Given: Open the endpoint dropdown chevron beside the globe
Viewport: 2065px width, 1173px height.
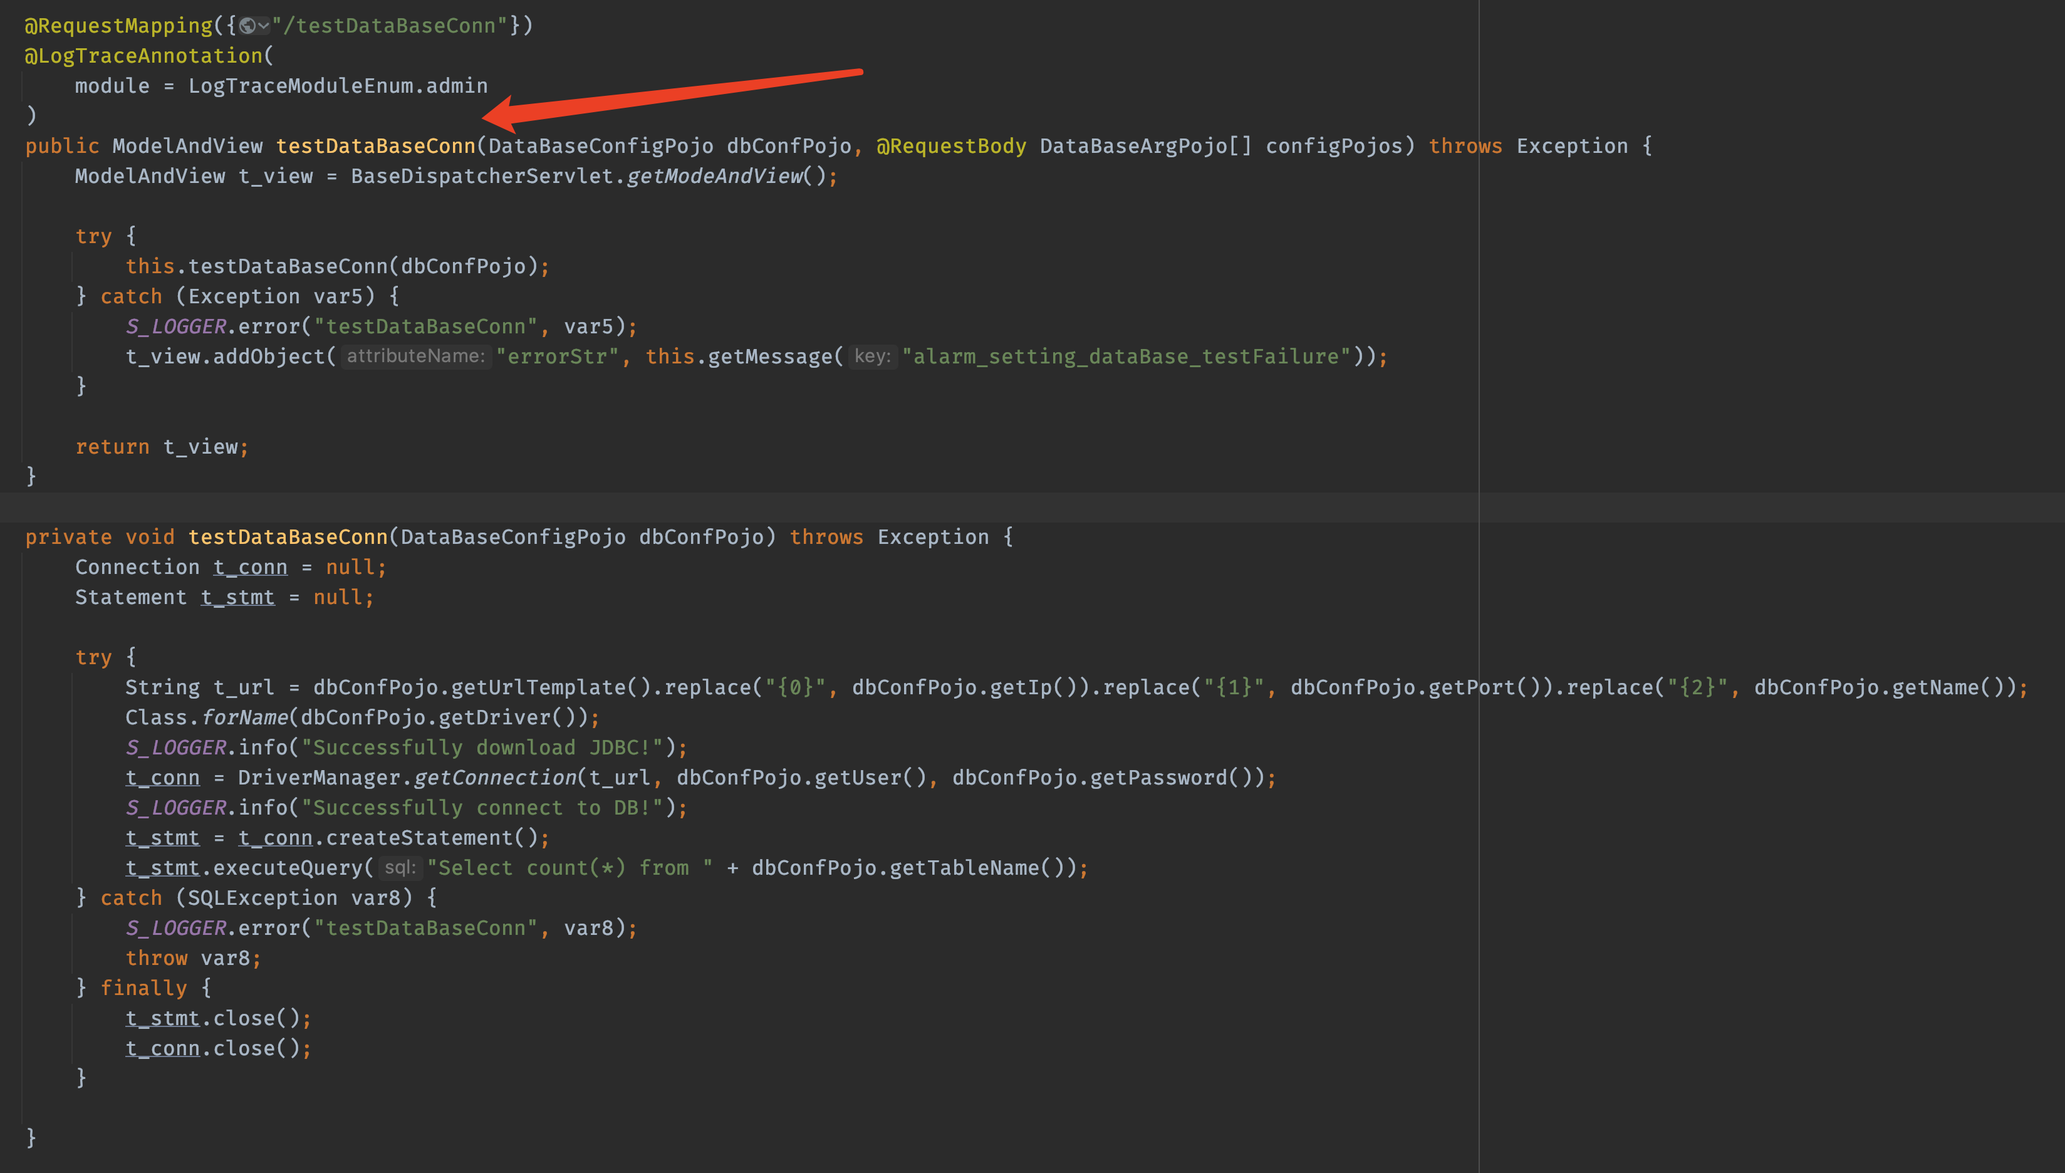Looking at the screenshot, I should (x=263, y=26).
